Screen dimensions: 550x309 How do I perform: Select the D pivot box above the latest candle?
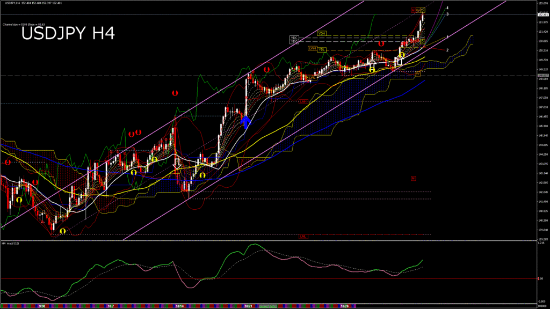(423, 11)
